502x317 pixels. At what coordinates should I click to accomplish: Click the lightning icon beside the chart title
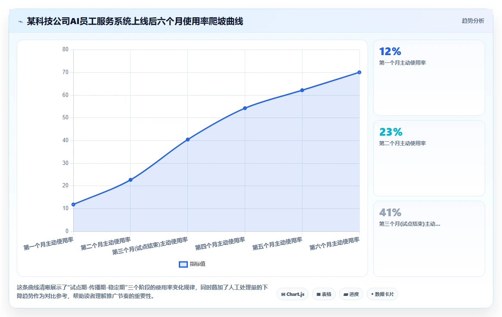tap(21, 22)
